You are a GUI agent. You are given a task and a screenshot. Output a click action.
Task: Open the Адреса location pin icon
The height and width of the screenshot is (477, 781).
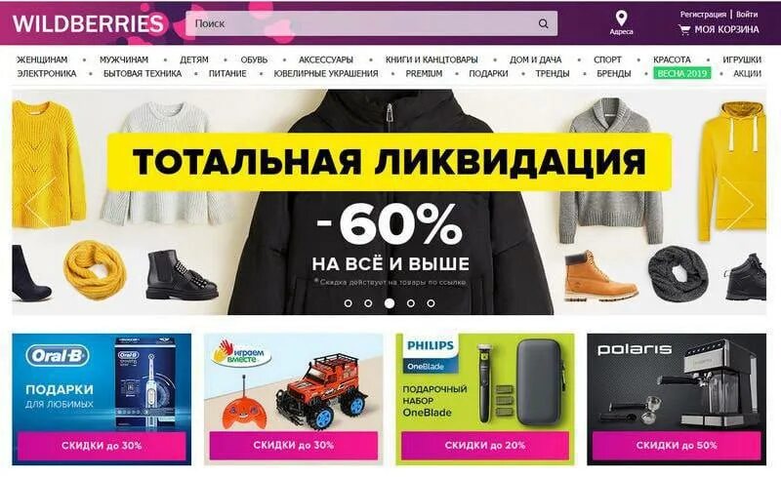click(621, 19)
